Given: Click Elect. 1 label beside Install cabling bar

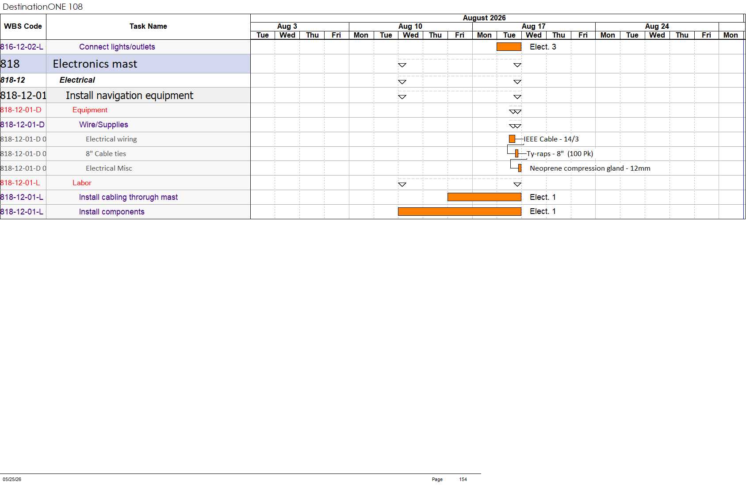Looking at the screenshot, I should click(x=543, y=197).
